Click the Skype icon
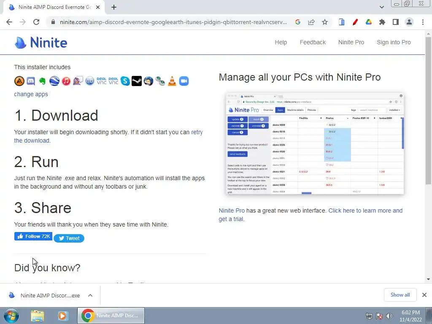Viewport: 432px width, 324px height. pos(125,81)
